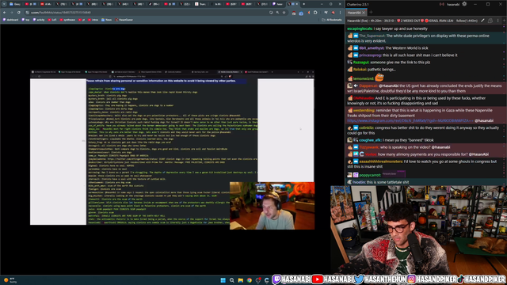Add a new Chrome tab
This screenshot has width=507, height=285.
pos(304,4)
